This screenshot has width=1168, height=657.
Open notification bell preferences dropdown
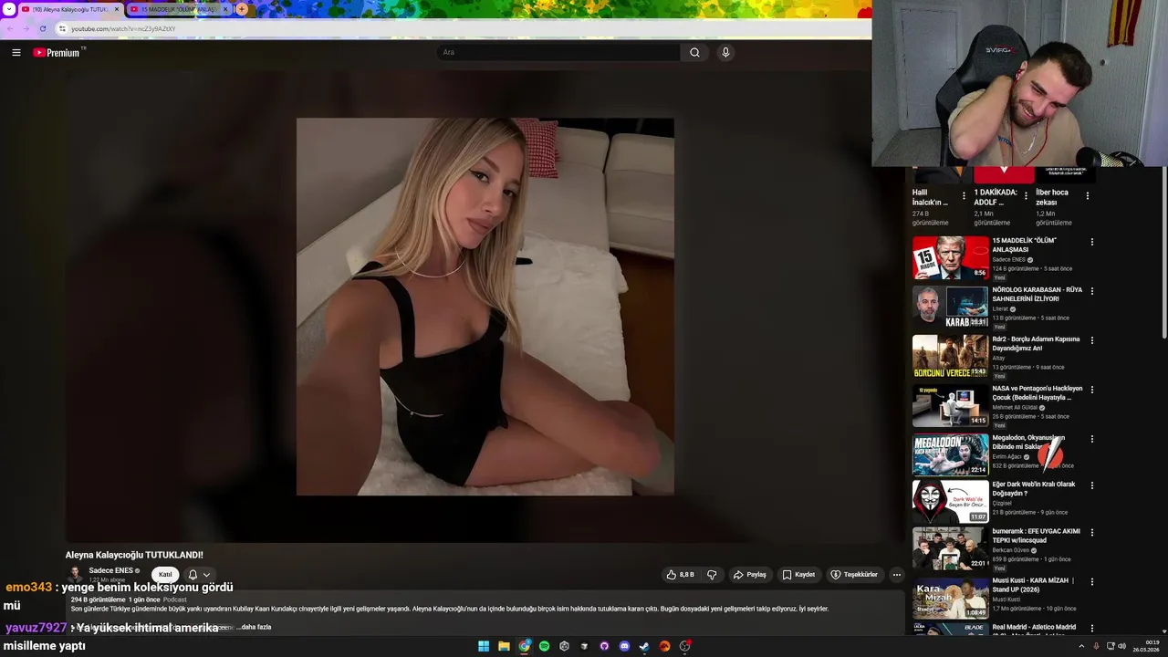point(199,575)
